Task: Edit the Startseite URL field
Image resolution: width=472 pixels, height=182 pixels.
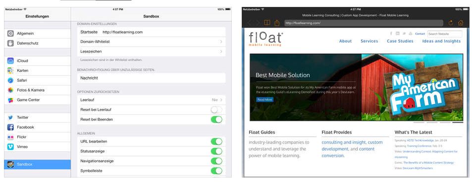Action: pos(151,32)
